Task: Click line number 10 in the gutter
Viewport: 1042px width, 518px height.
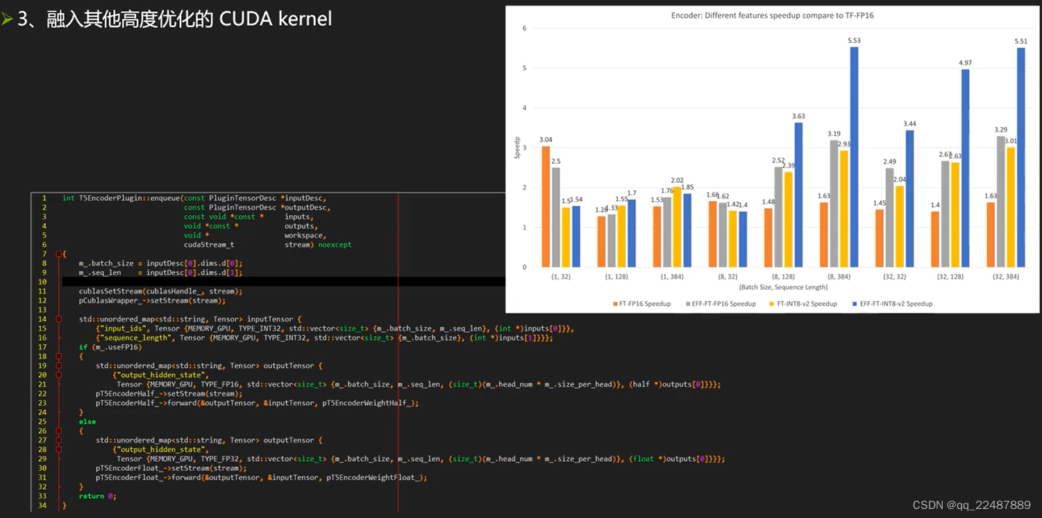Action: pos(42,282)
